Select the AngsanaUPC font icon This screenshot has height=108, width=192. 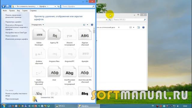[70, 53]
